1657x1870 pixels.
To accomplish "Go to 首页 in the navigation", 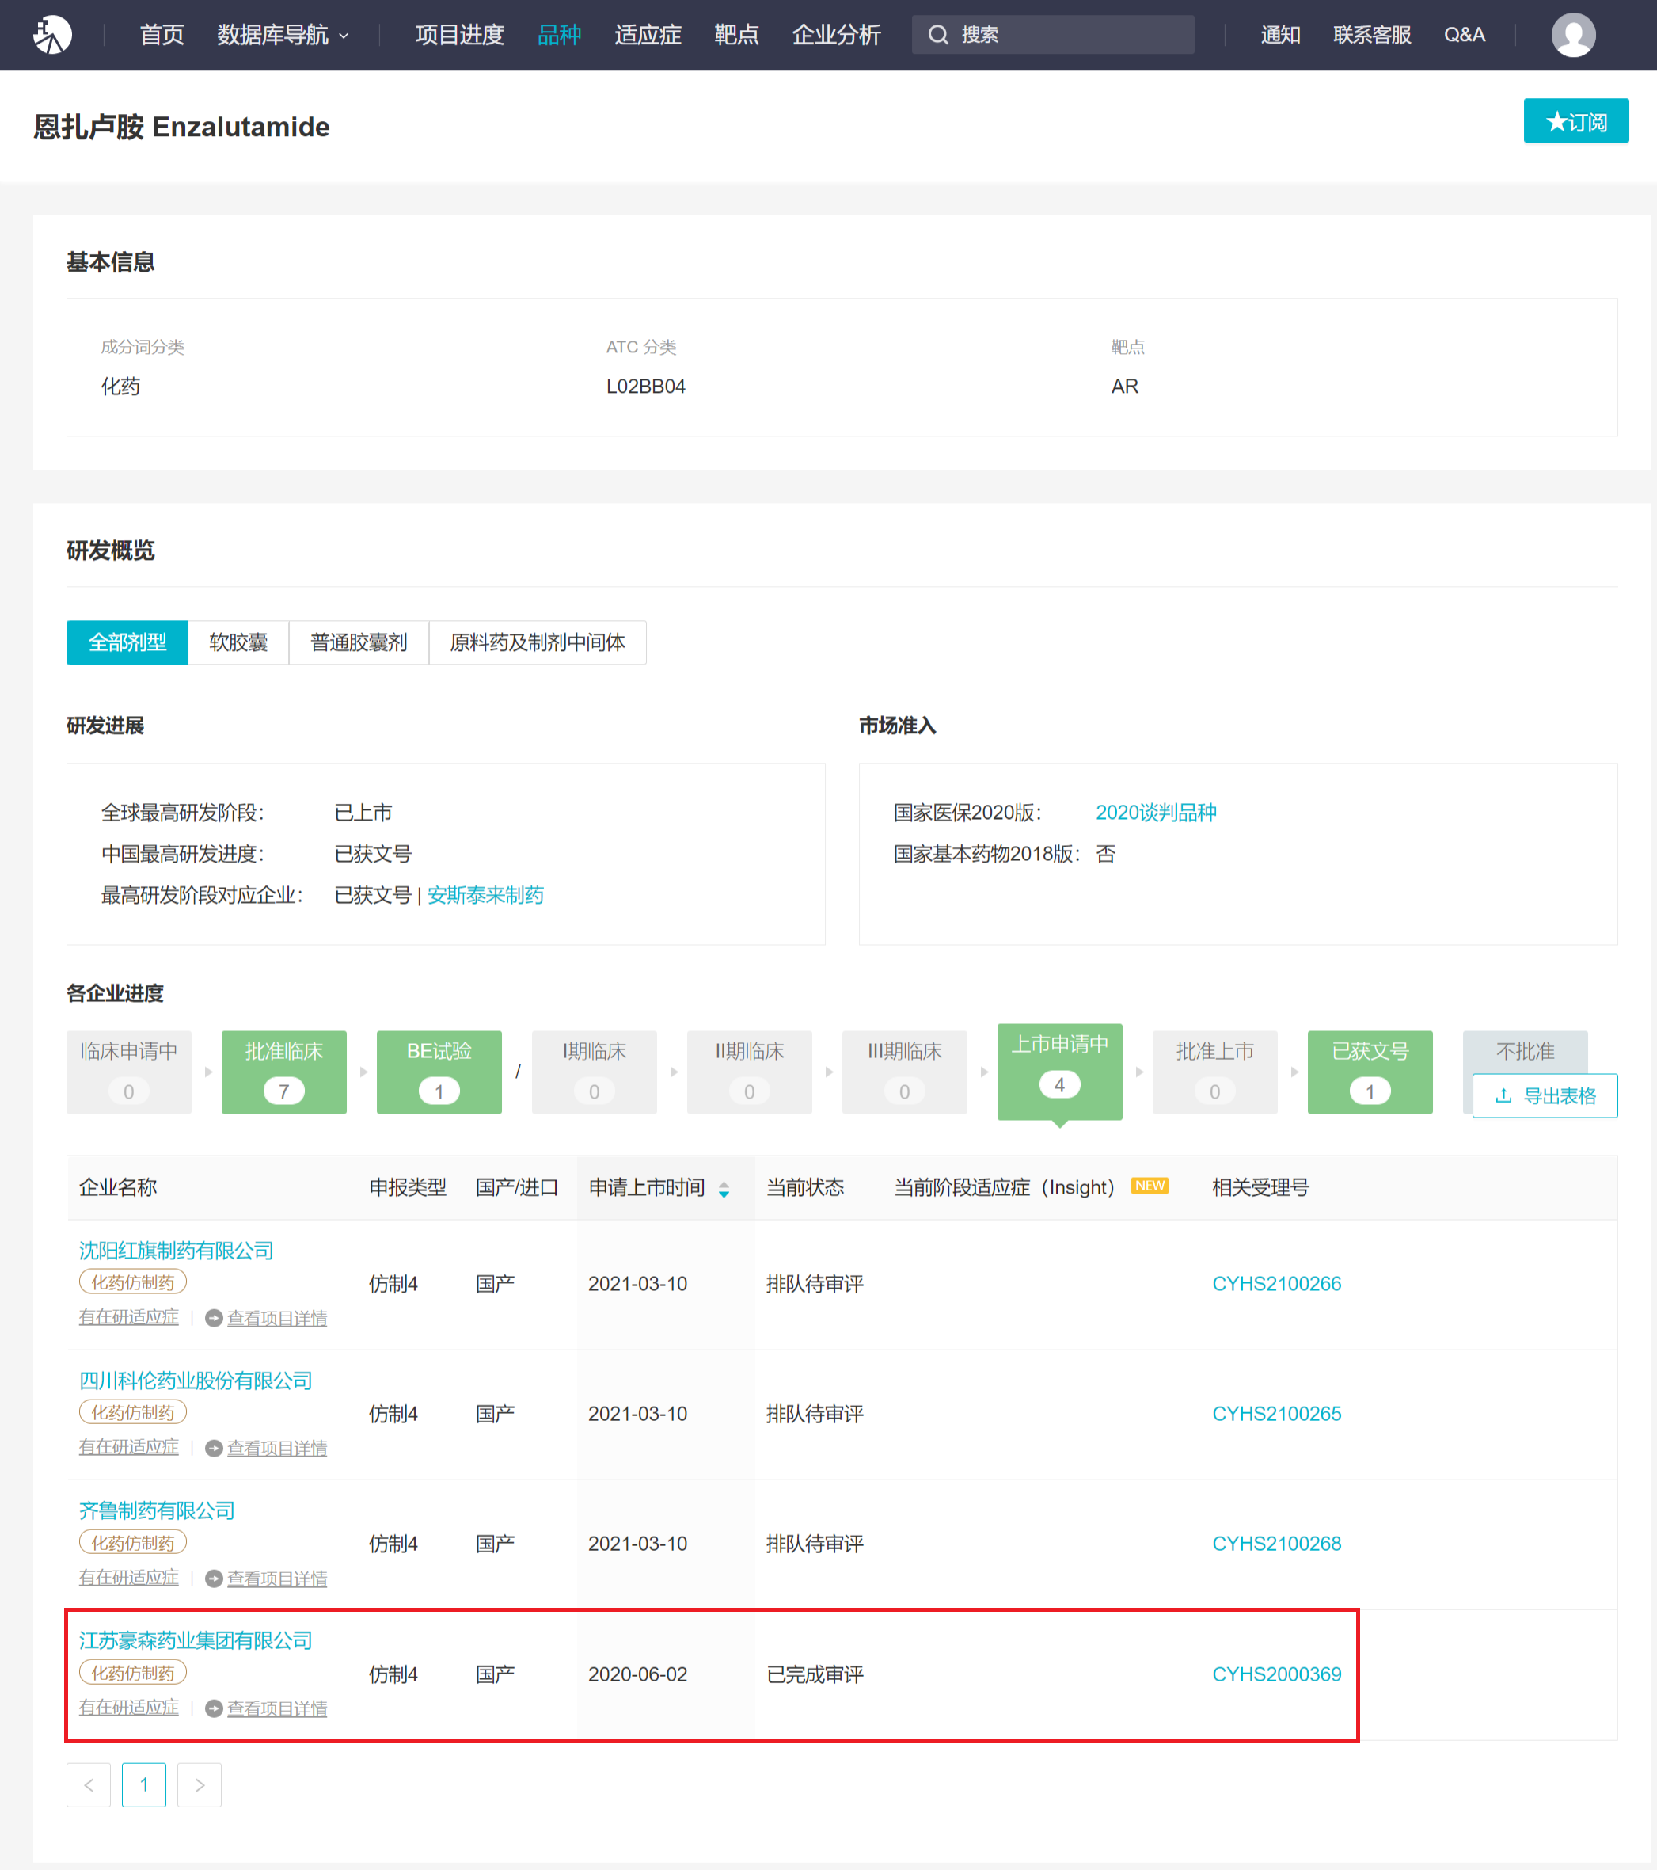I will point(162,35).
